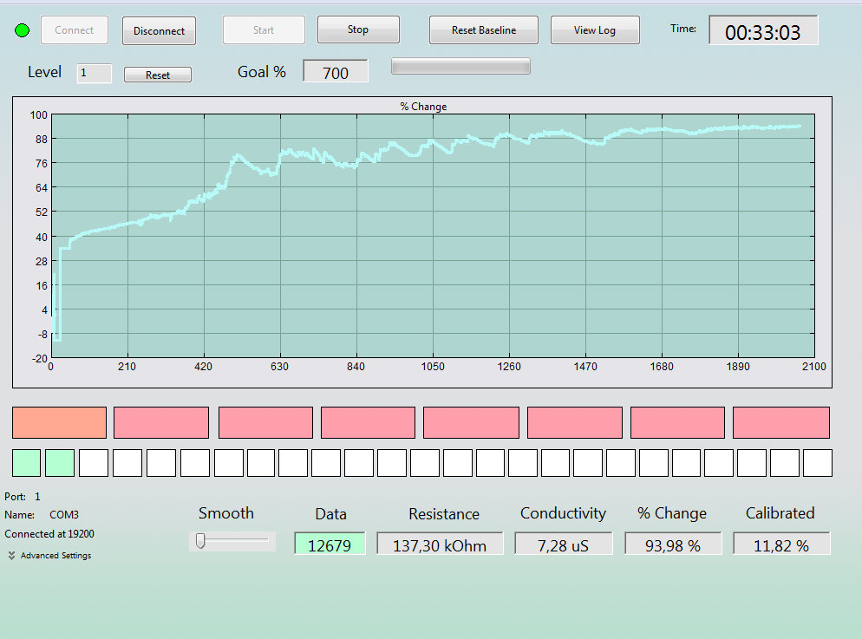The width and height of the screenshot is (862, 639).
Task: Click the % Change value 93,98 %
Action: [x=673, y=544]
